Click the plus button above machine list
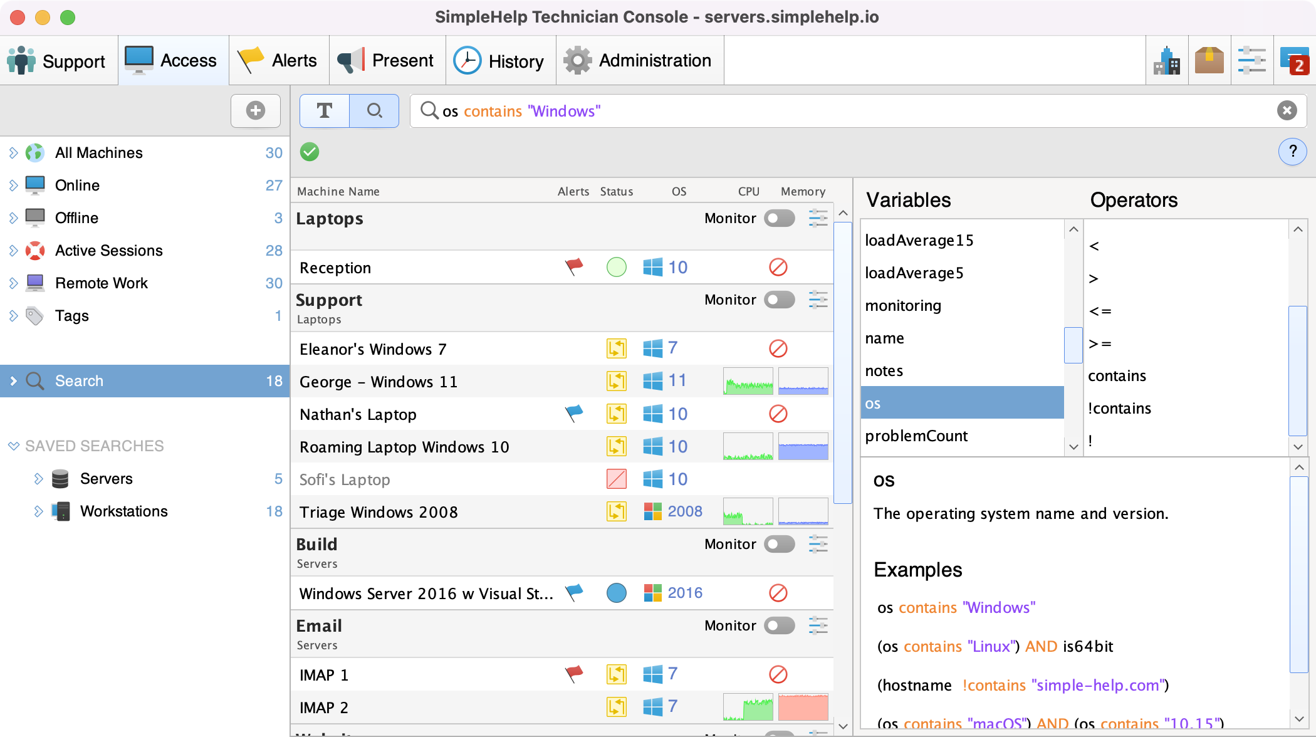Image resolution: width=1316 pixels, height=737 pixels. pyautogui.click(x=255, y=111)
